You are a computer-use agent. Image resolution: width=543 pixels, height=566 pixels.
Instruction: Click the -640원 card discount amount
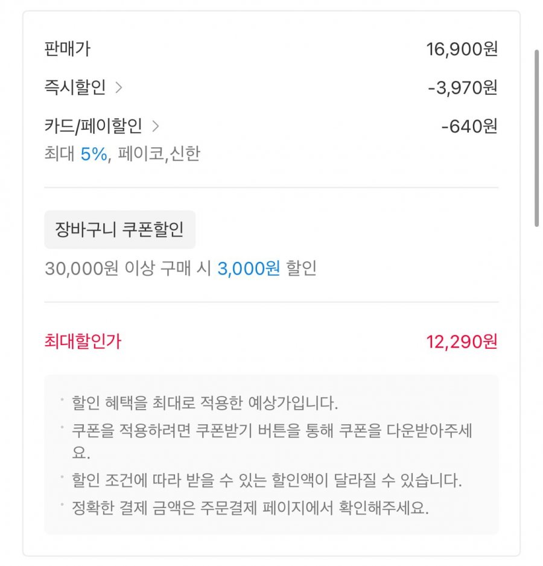point(469,126)
